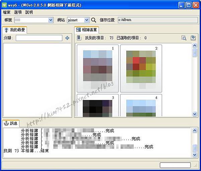Select the 相簿清單 tab
201x171 pixels.
86,30
